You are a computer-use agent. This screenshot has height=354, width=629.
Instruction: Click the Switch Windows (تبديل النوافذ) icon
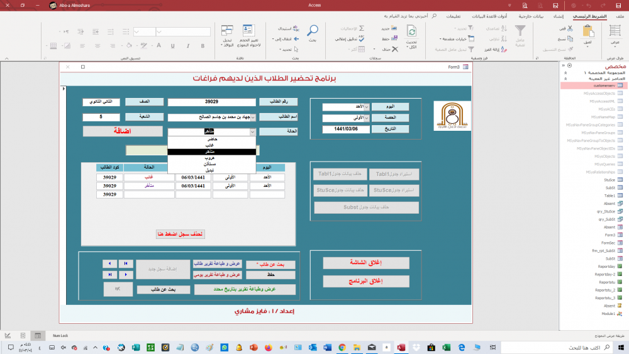point(227,30)
